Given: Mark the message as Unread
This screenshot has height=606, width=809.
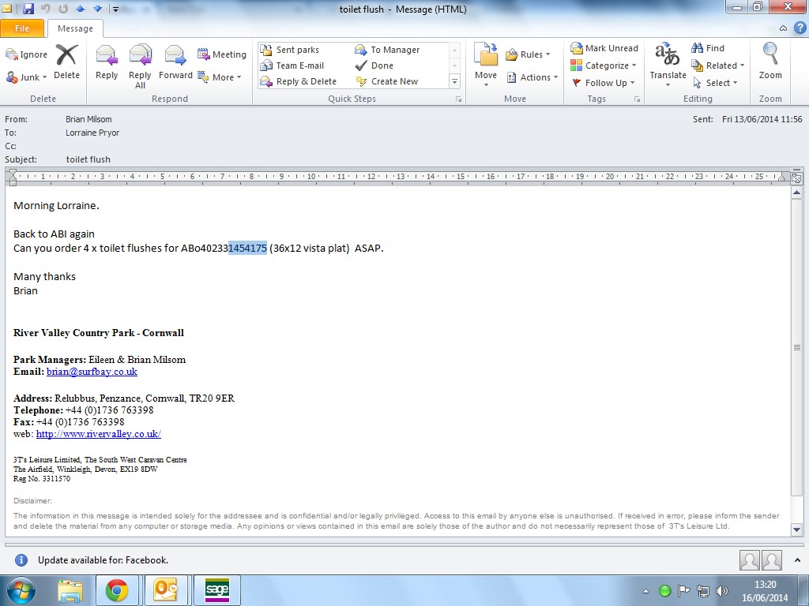Looking at the screenshot, I should (604, 48).
